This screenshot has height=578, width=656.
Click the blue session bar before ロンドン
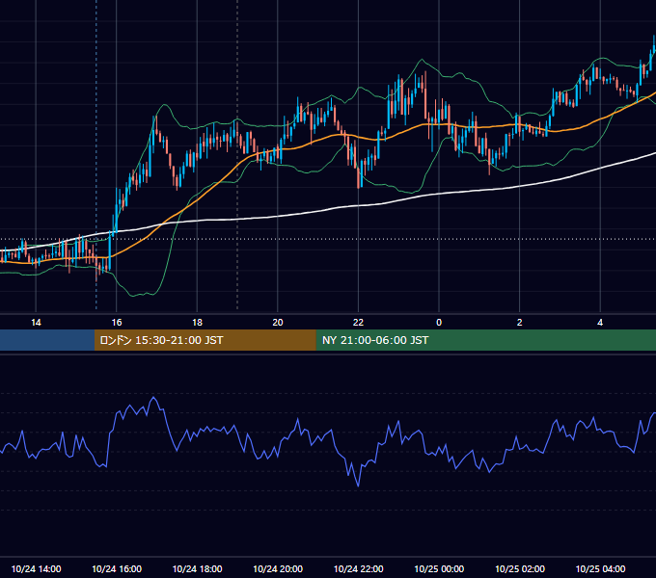click(x=47, y=340)
